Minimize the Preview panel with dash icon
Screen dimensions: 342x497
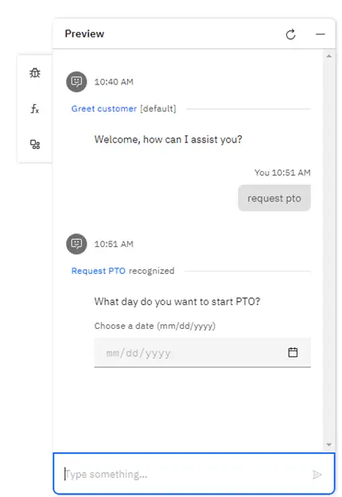[321, 34]
